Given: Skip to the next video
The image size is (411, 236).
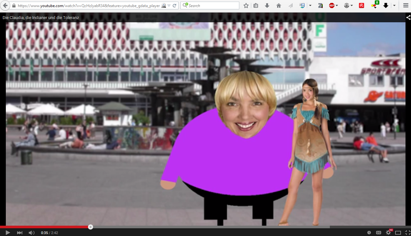Looking at the screenshot, I should (20, 232).
